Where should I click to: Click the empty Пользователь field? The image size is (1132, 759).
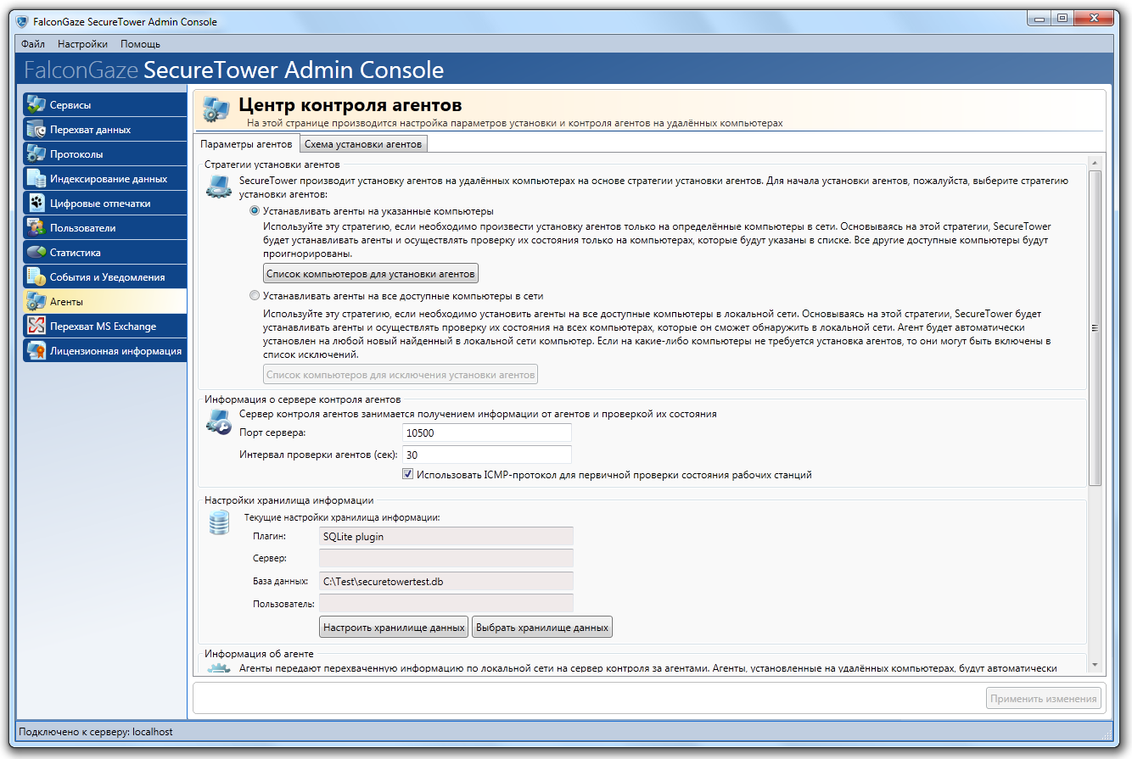(446, 603)
